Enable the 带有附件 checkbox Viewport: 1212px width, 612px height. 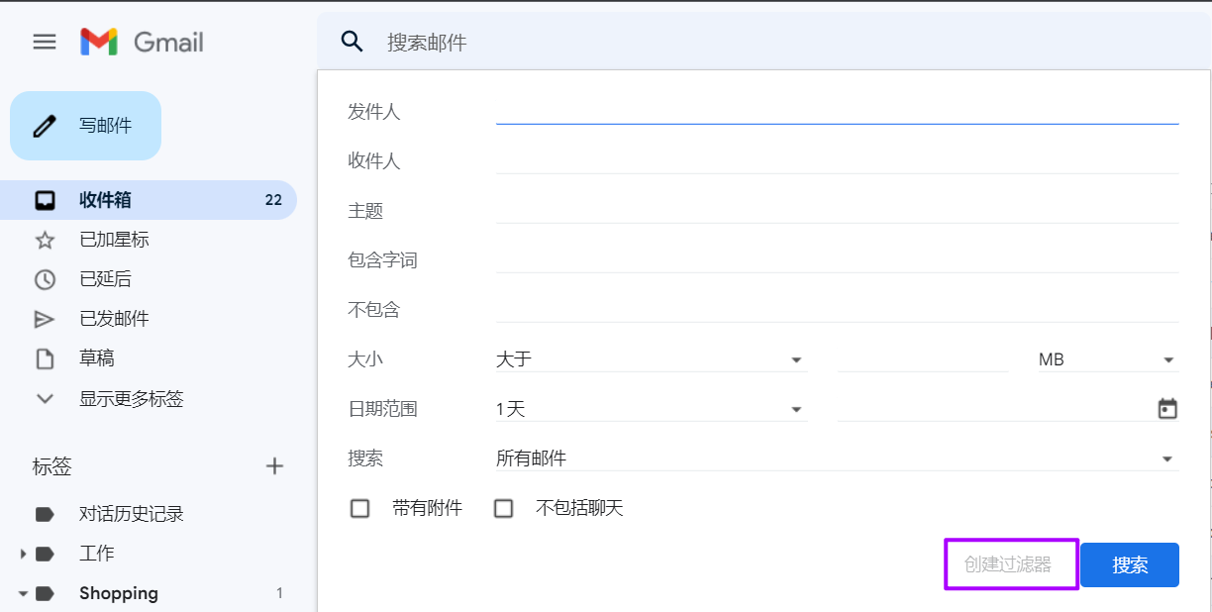[x=360, y=509]
